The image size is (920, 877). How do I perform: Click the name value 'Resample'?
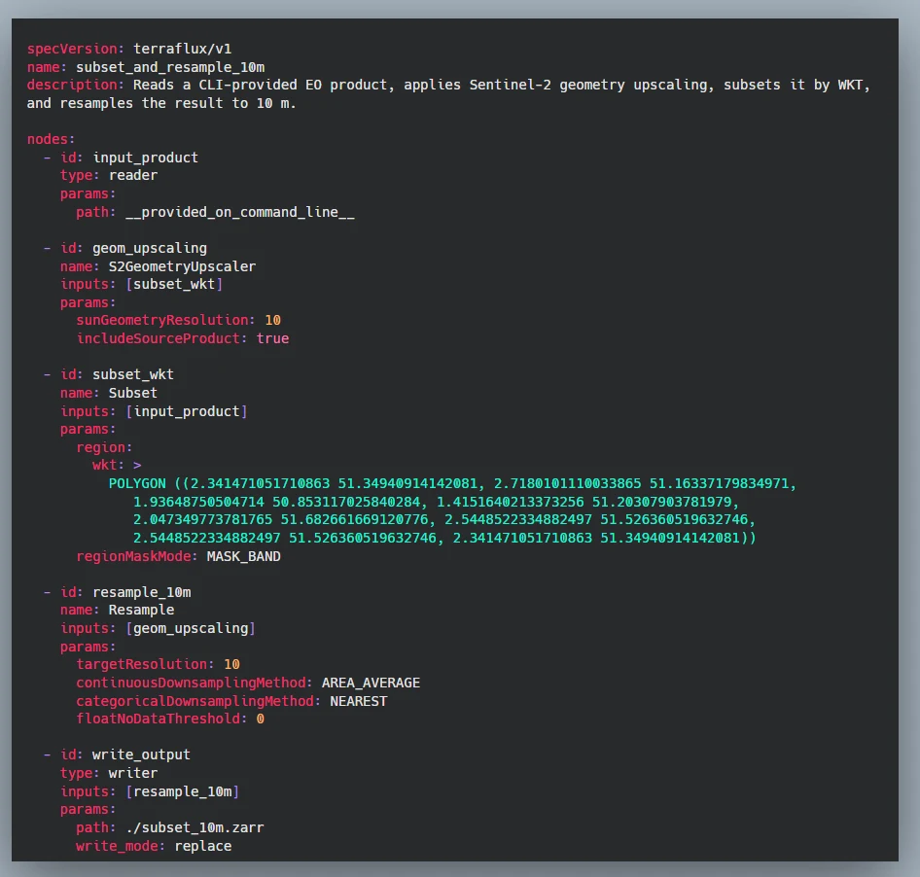(x=141, y=610)
